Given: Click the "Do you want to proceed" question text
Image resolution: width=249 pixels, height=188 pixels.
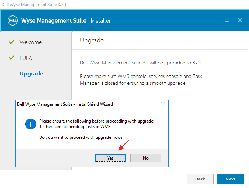Looking at the screenshot, I should 81,137.
